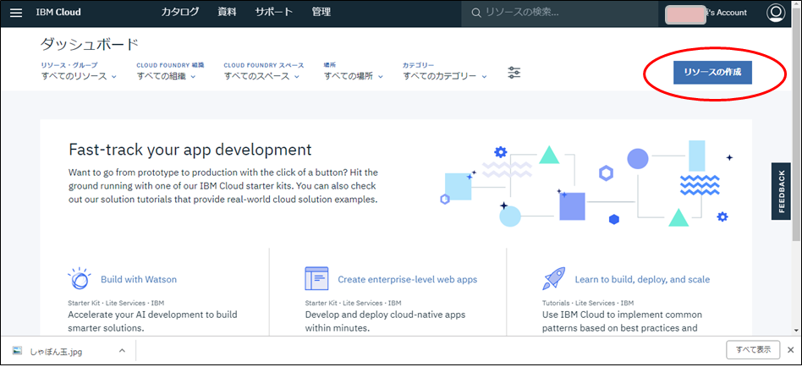Open the 管理 menu
The image size is (802, 367).
321,13
